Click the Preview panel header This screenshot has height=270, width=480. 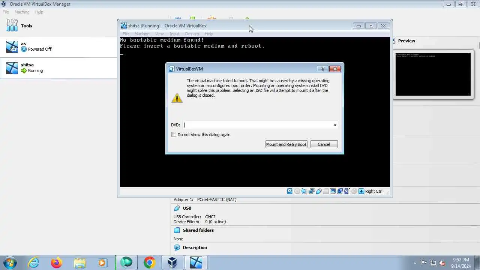click(x=406, y=41)
